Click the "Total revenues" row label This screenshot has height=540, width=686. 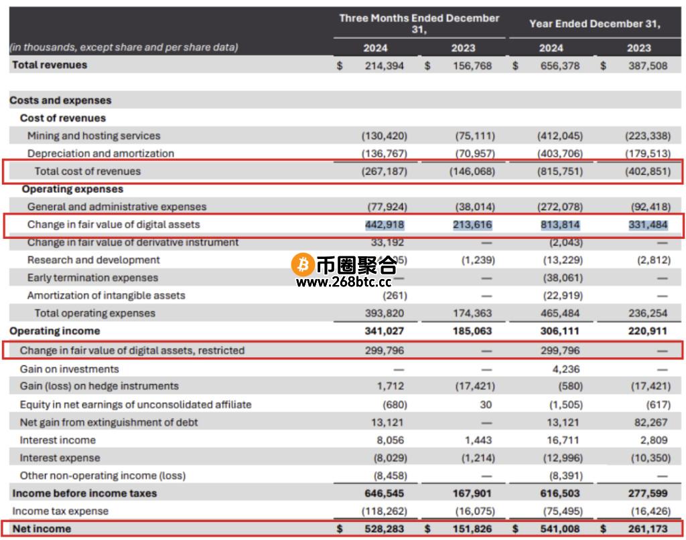(50, 65)
